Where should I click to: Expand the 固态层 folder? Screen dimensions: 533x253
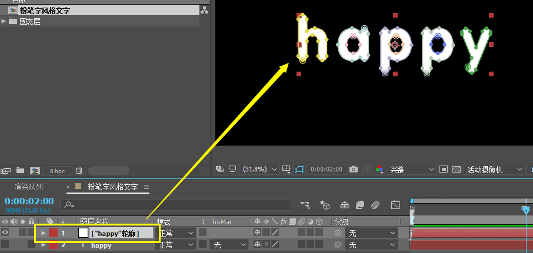tap(4, 21)
